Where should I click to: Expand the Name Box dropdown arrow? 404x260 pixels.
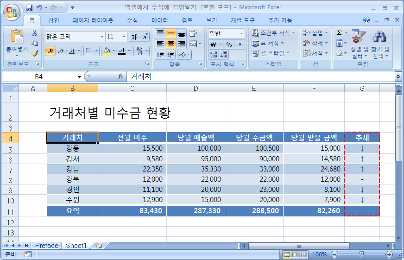(79, 77)
